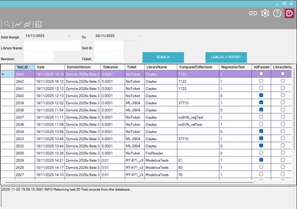Click ModelicaTests cell in row 2828
This screenshot has height=209, width=297.
point(161,168)
